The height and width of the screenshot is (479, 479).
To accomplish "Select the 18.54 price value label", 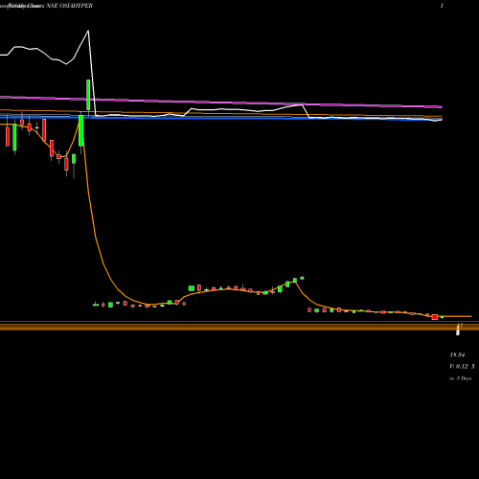I will (457, 354).
